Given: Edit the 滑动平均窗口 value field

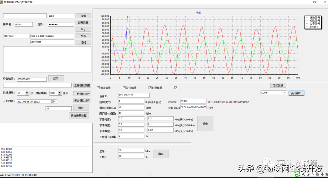Looking at the screenshot, I should pos(131,107).
